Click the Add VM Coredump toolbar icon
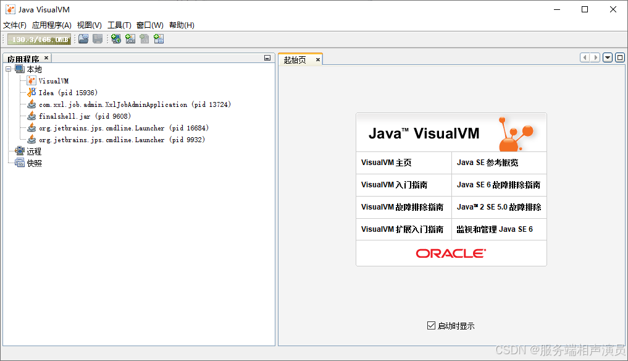The width and height of the screenshot is (628, 361). (x=144, y=39)
